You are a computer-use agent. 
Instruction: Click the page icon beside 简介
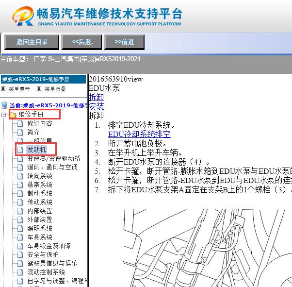point(20,133)
